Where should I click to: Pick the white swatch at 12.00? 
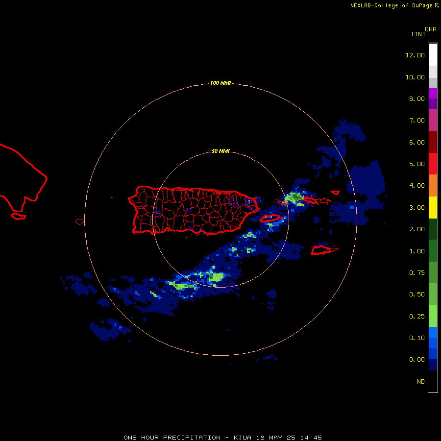coord(433,55)
